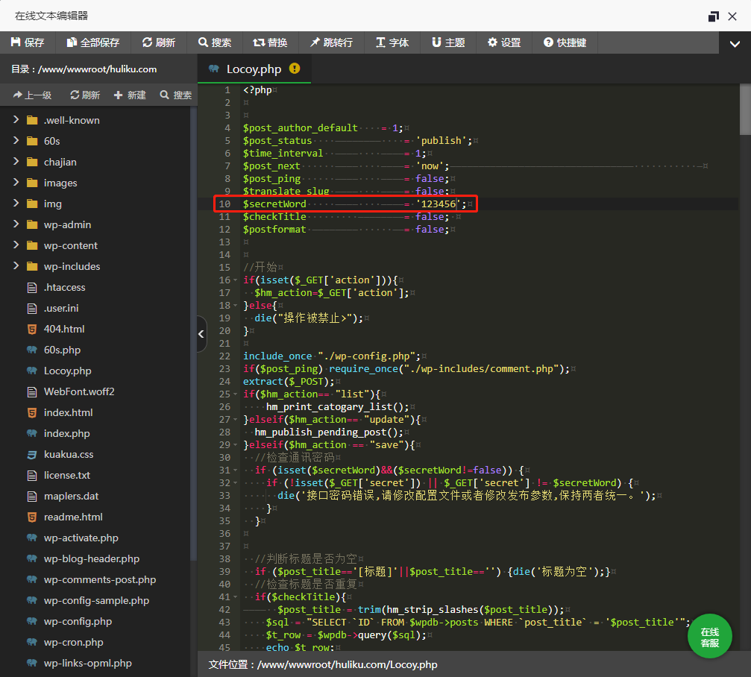The image size is (751, 677).
Task: Show the keyboard shortcuts help
Action: (565, 42)
